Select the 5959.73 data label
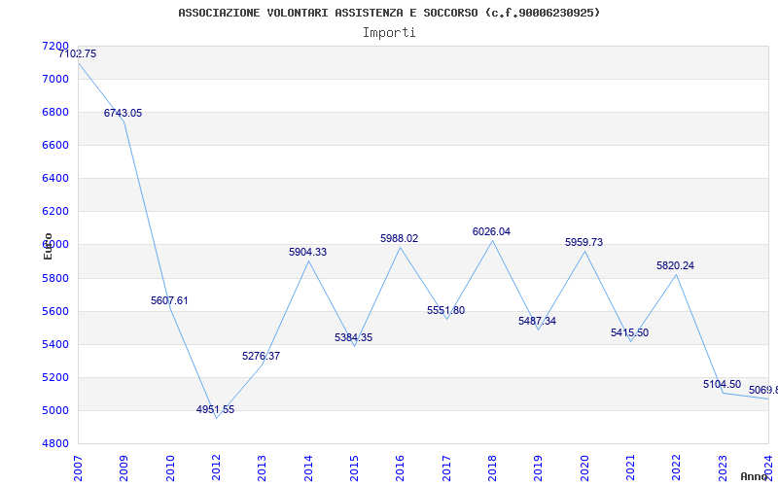The image size is (778, 486). pos(584,242)
